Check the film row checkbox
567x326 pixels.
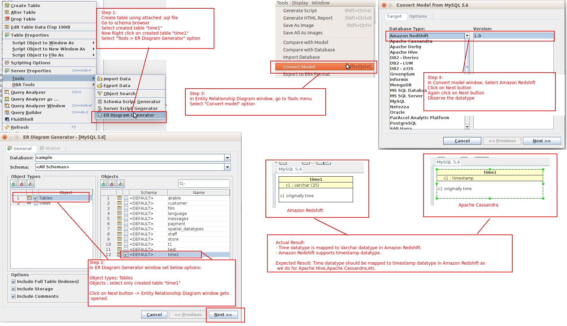coord(126,208)
